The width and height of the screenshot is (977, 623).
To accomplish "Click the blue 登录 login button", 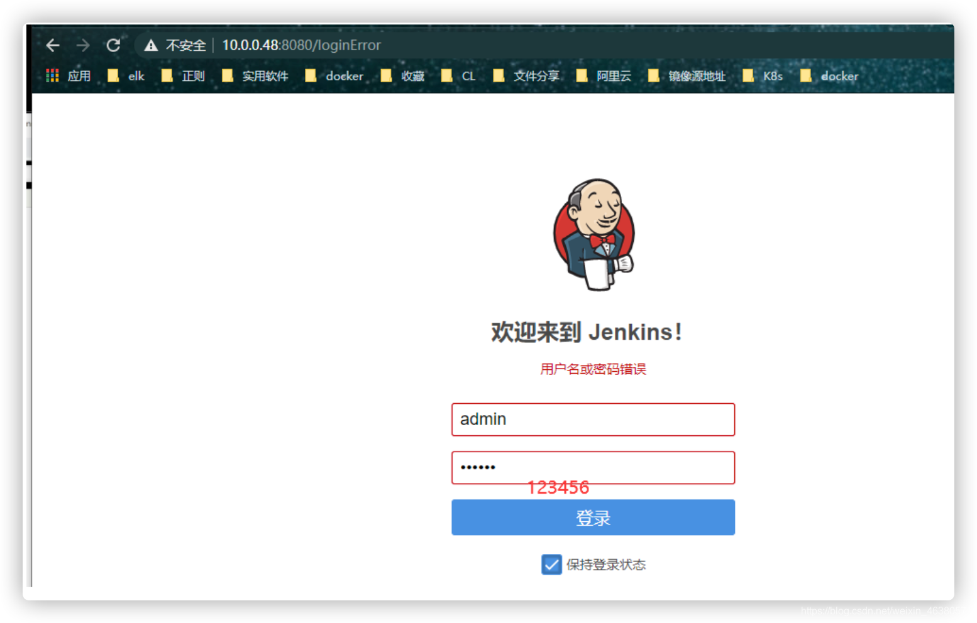I will 593,517.
